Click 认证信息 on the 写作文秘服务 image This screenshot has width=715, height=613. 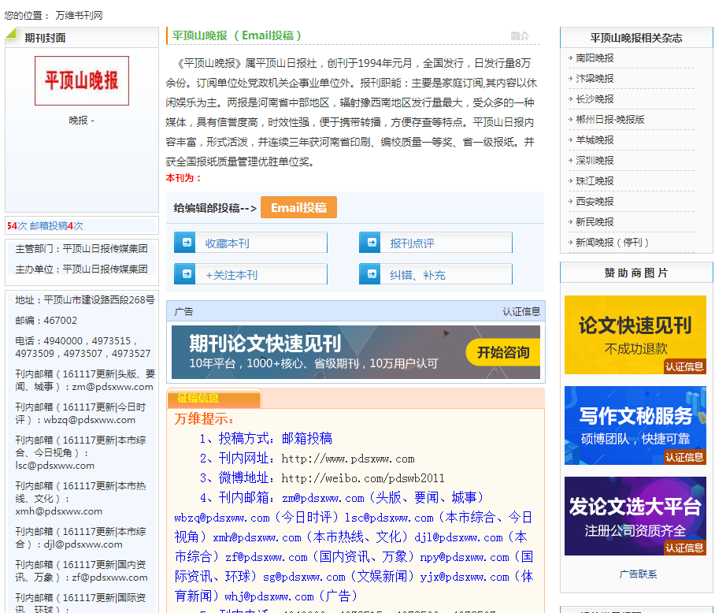point(684,458)
